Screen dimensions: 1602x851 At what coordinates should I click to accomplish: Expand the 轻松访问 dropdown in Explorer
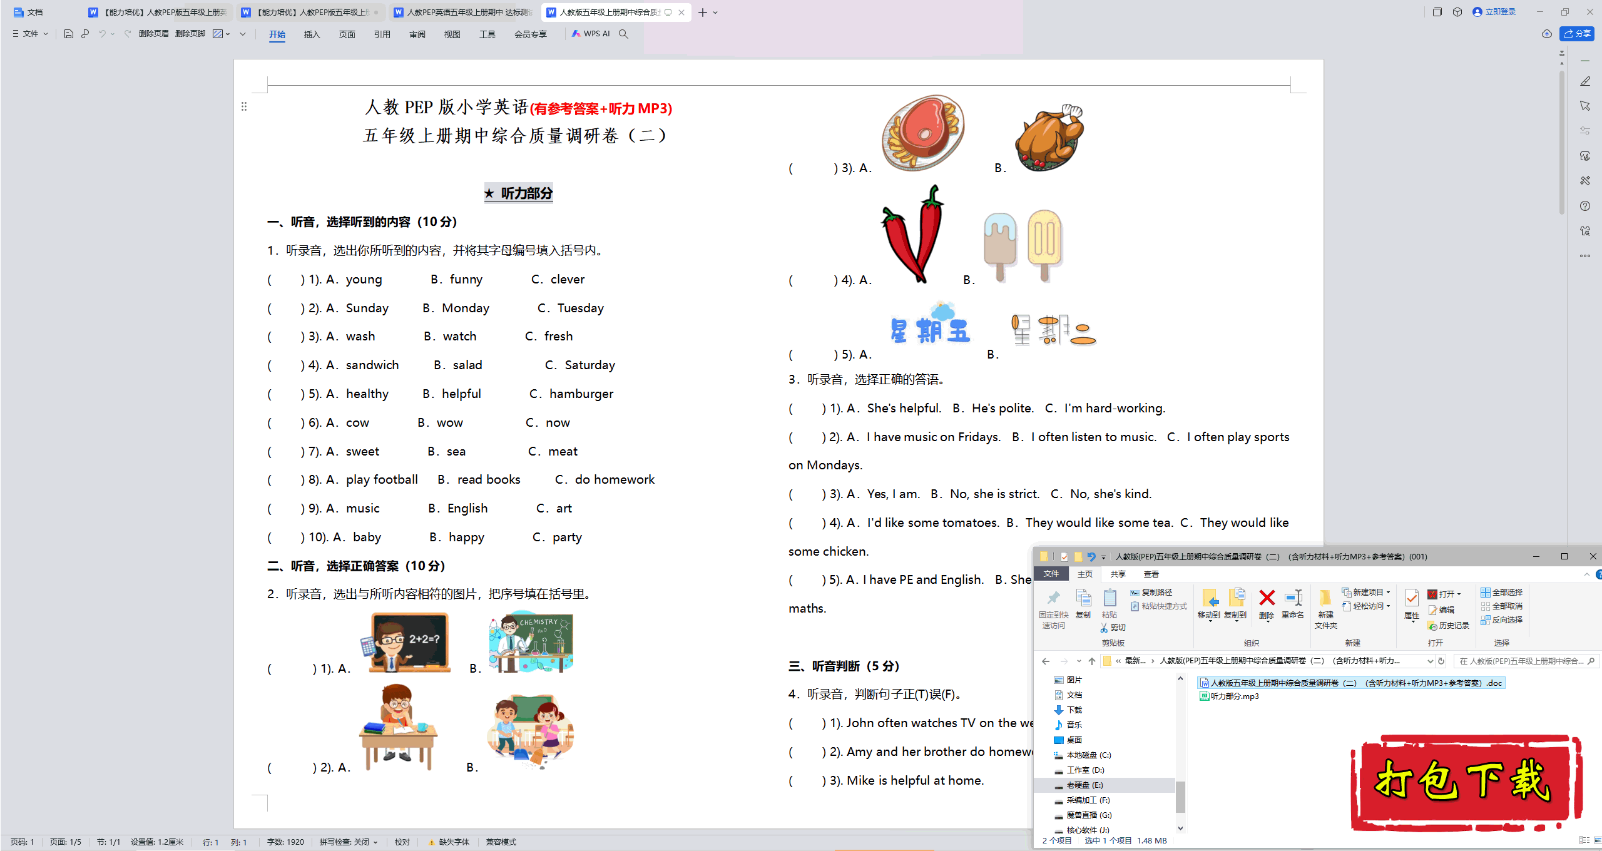(x=1388, y=606)
